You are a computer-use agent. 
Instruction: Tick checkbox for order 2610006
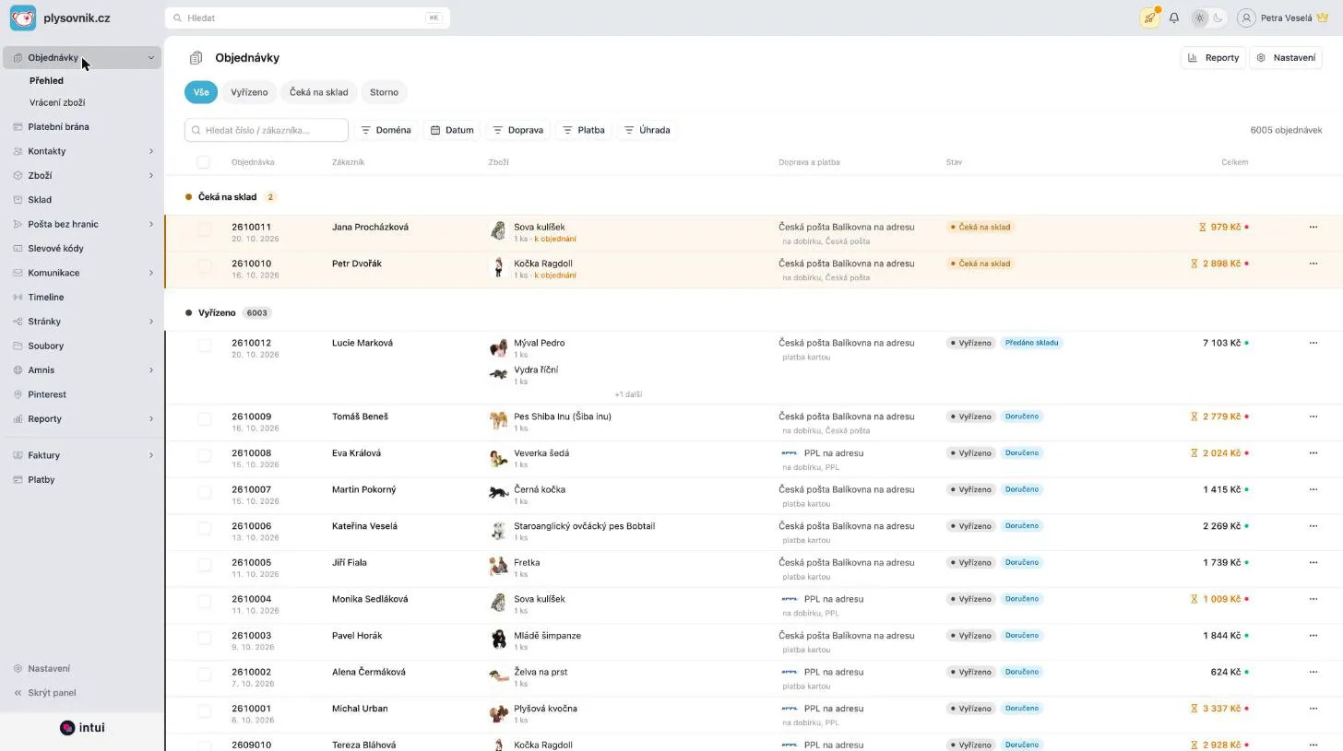pos(204,529)
